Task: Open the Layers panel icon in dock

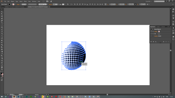Action: [x=173, y=37]
